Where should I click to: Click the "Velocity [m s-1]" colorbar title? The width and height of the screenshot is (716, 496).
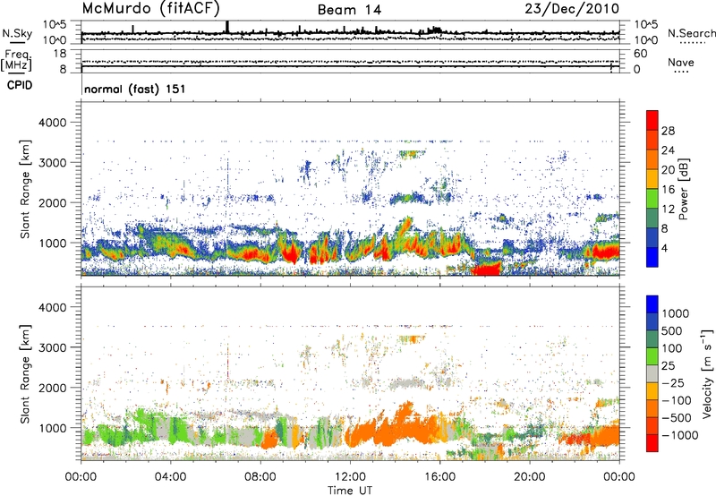coord(707,373)
